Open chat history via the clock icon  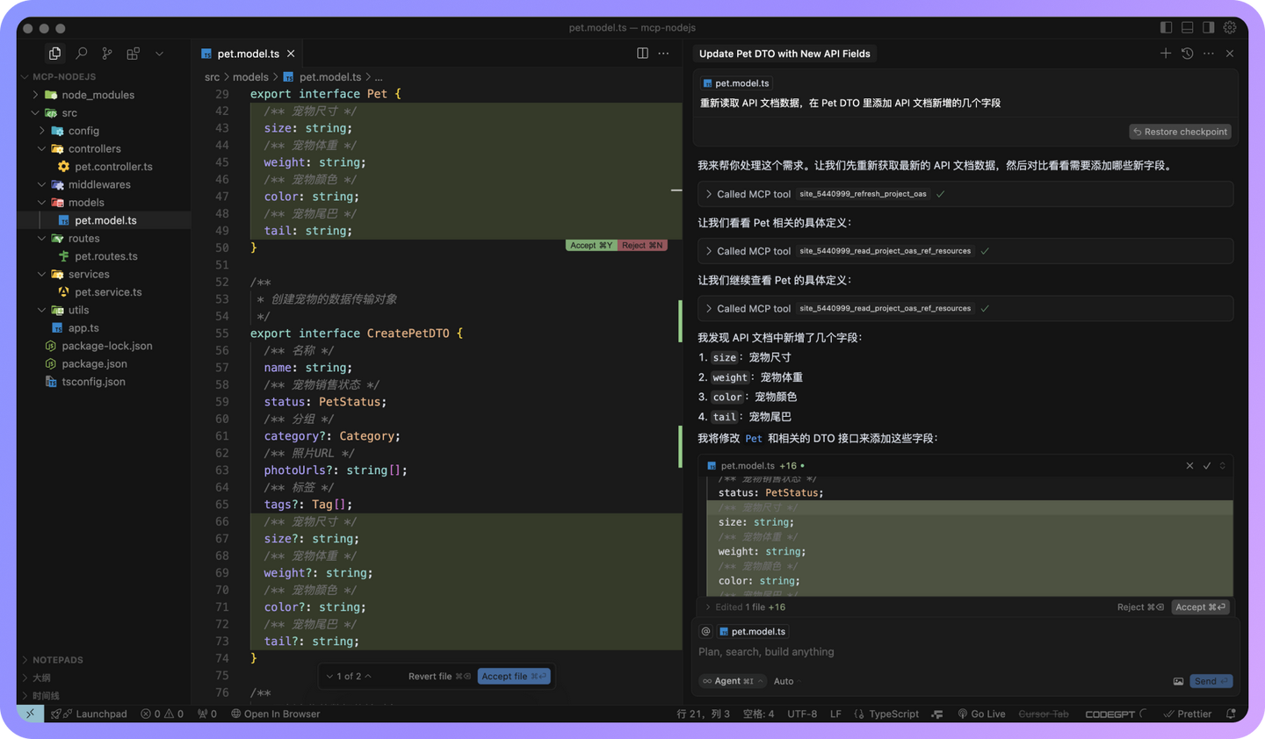pyautogui.click(x=1188, y=53)
